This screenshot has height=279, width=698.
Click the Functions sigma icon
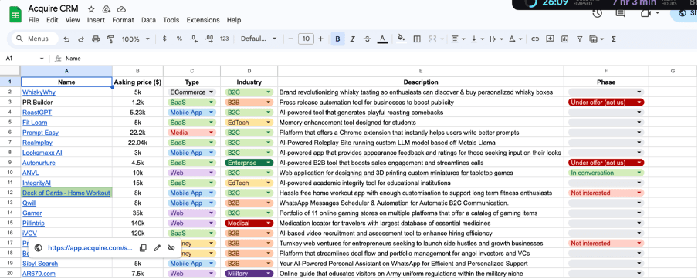(x=614, y=39)
